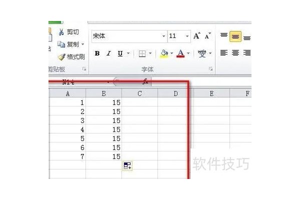Image resolution: width=300 pixels, height=200 pixels.
Task: Expand the font name dropdown arrow
Action: [x=164, y=36]
